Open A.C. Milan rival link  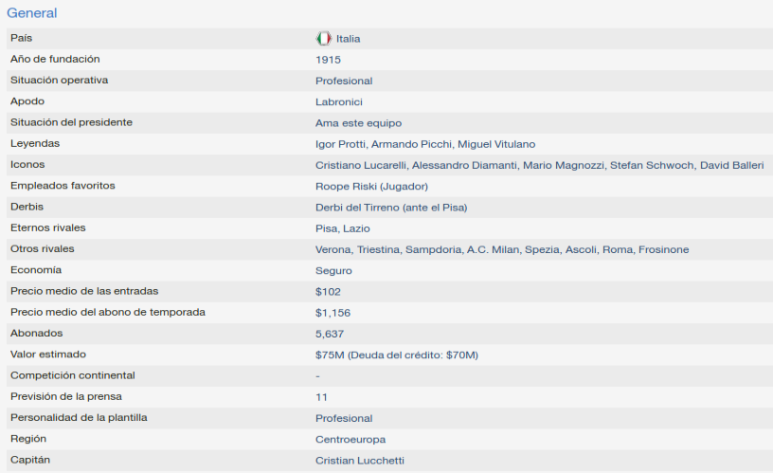[493, 249]
